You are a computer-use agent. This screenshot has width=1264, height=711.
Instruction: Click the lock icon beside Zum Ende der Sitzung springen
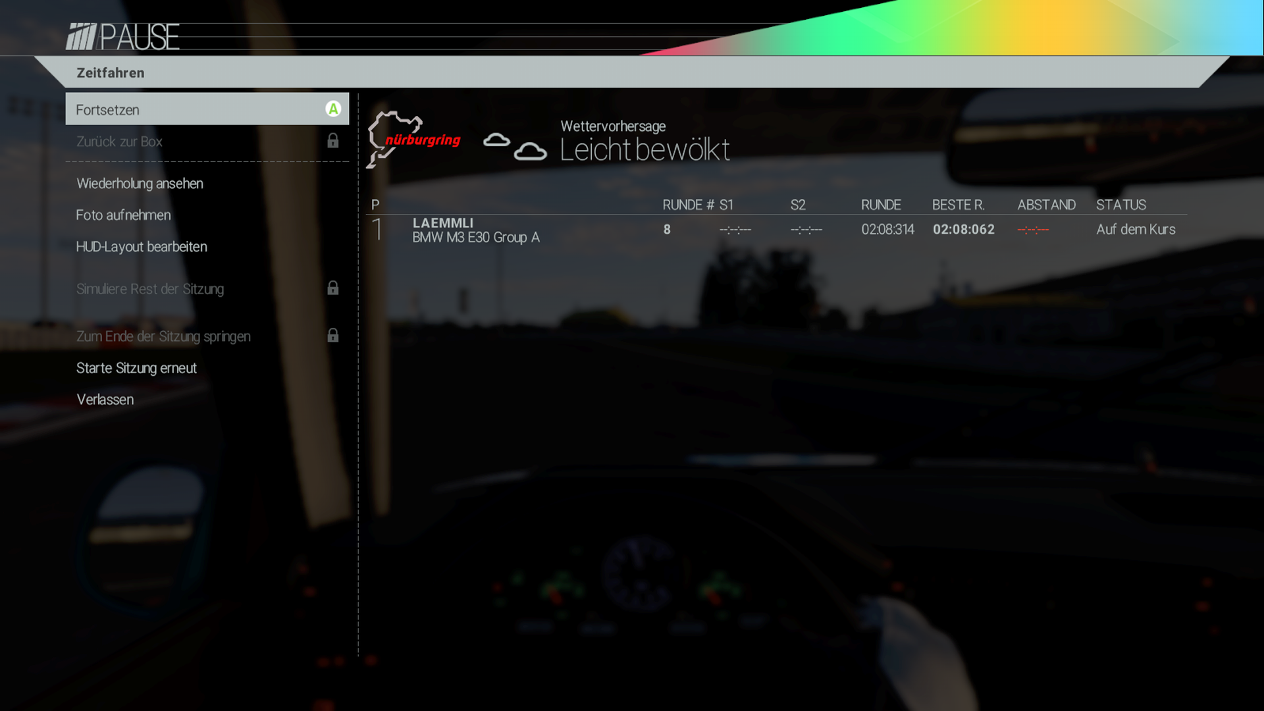333,336
